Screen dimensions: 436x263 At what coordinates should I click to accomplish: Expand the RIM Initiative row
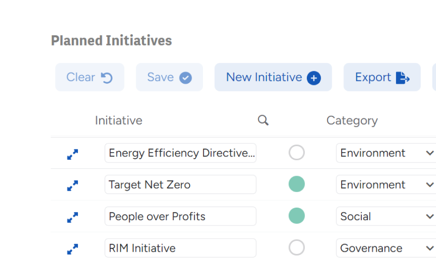coord(72,249)
